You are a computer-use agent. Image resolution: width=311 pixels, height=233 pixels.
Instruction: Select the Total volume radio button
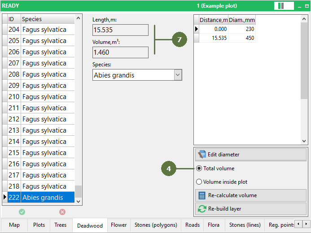coord(199,168)
